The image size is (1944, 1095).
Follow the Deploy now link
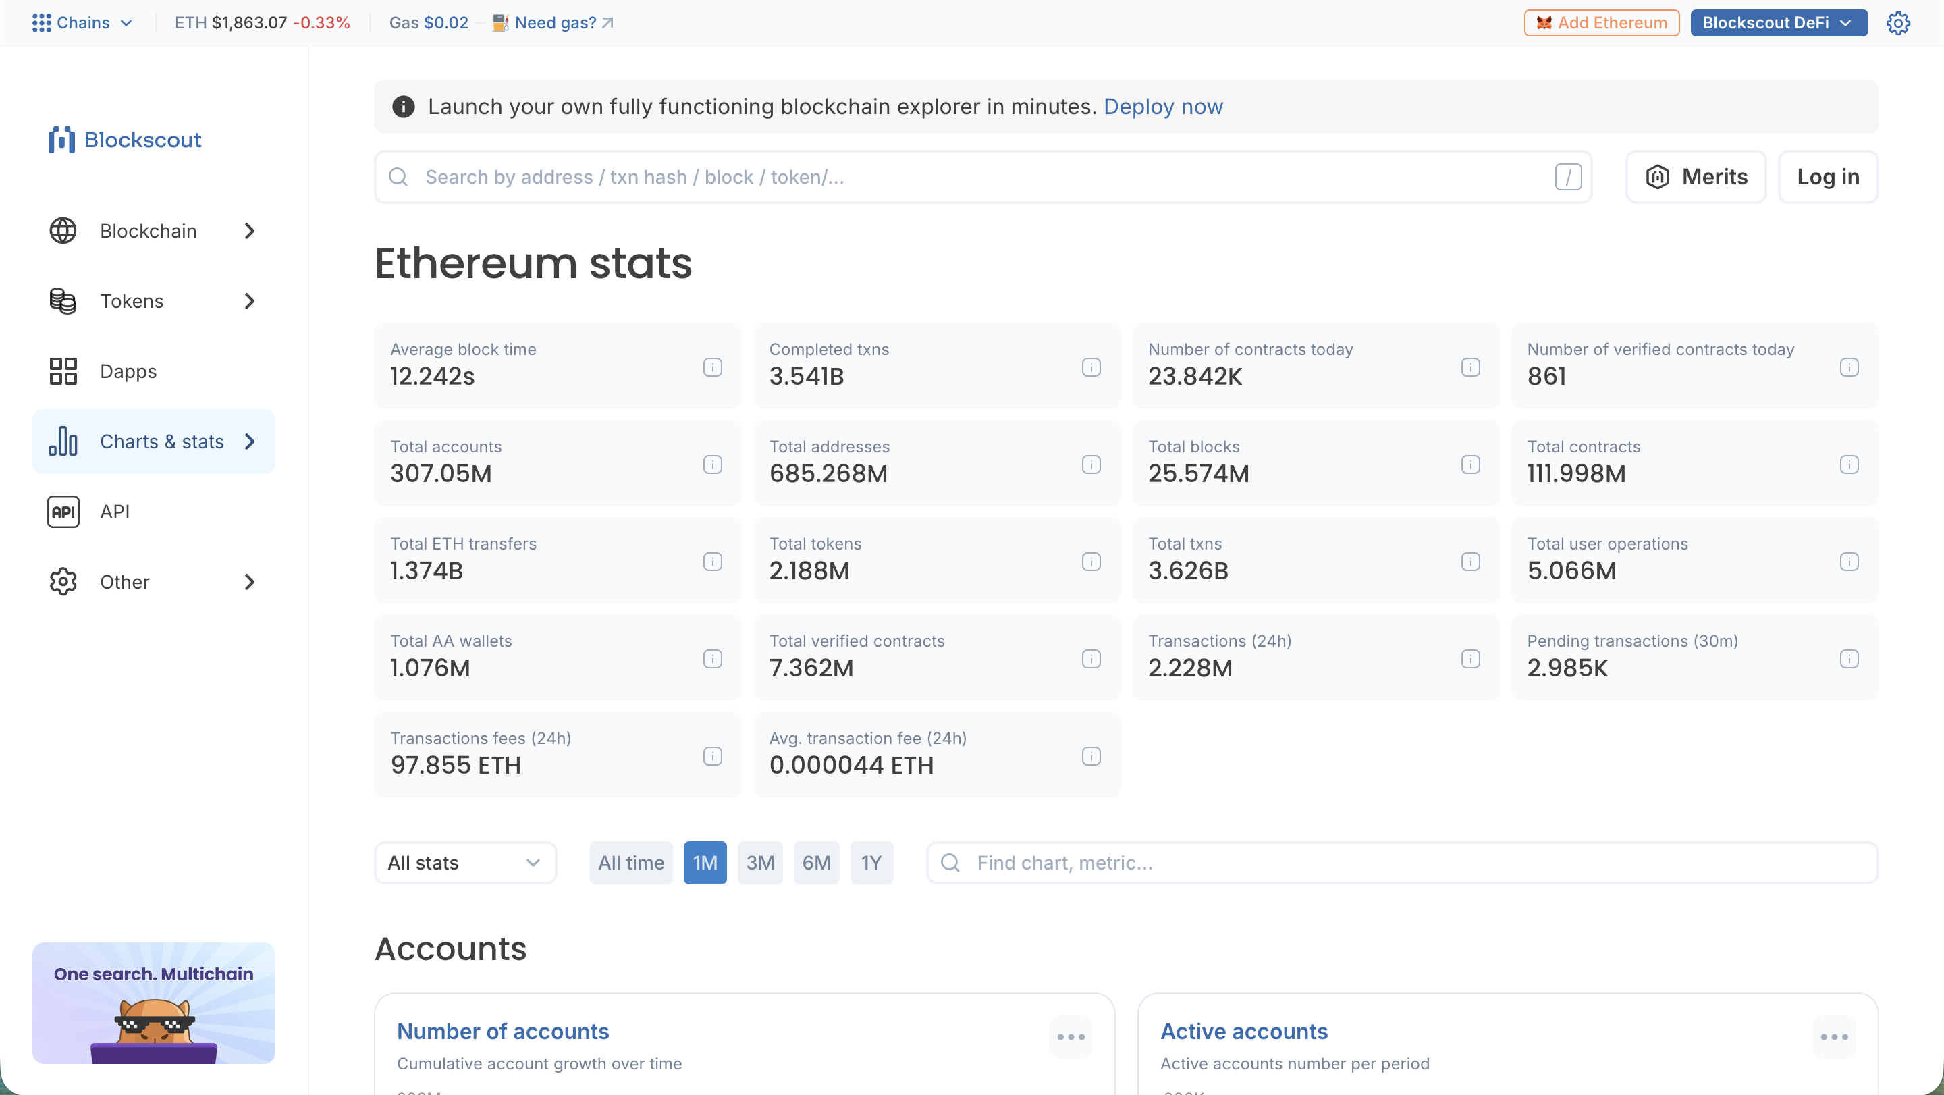pos(1163,107)
